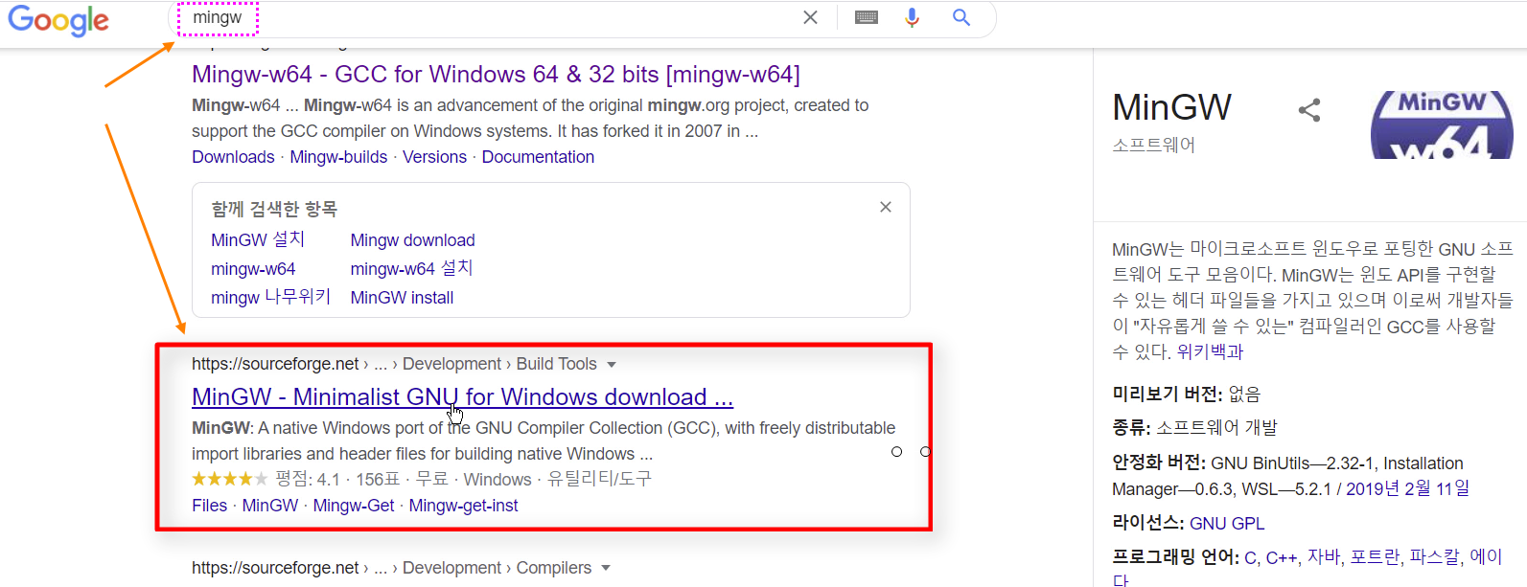
Task: Search related term mingw 나무위키
Action: coord(270,297)
